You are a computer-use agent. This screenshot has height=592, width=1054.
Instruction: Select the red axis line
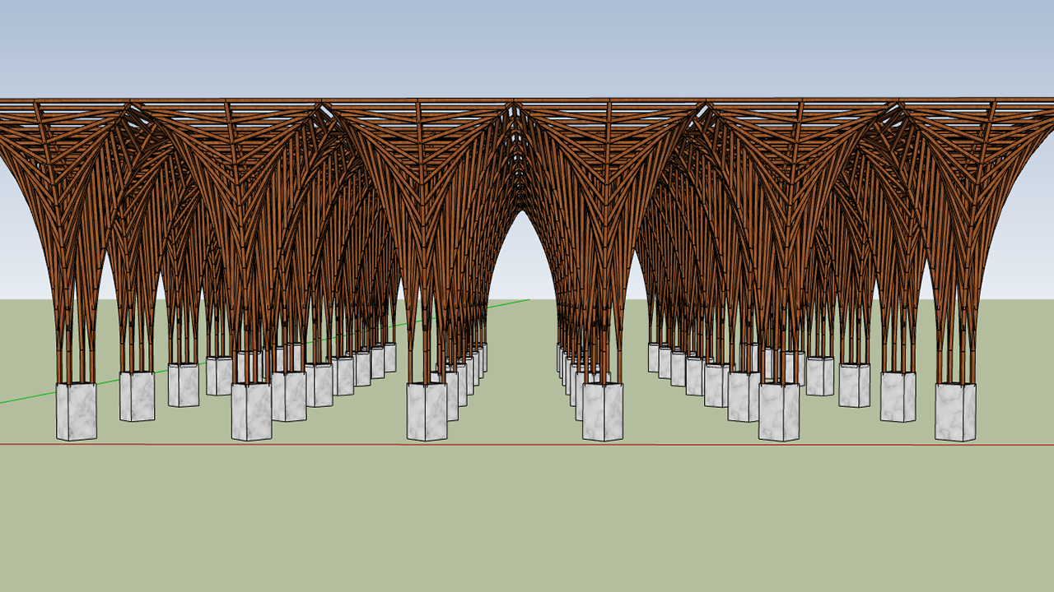527,445
